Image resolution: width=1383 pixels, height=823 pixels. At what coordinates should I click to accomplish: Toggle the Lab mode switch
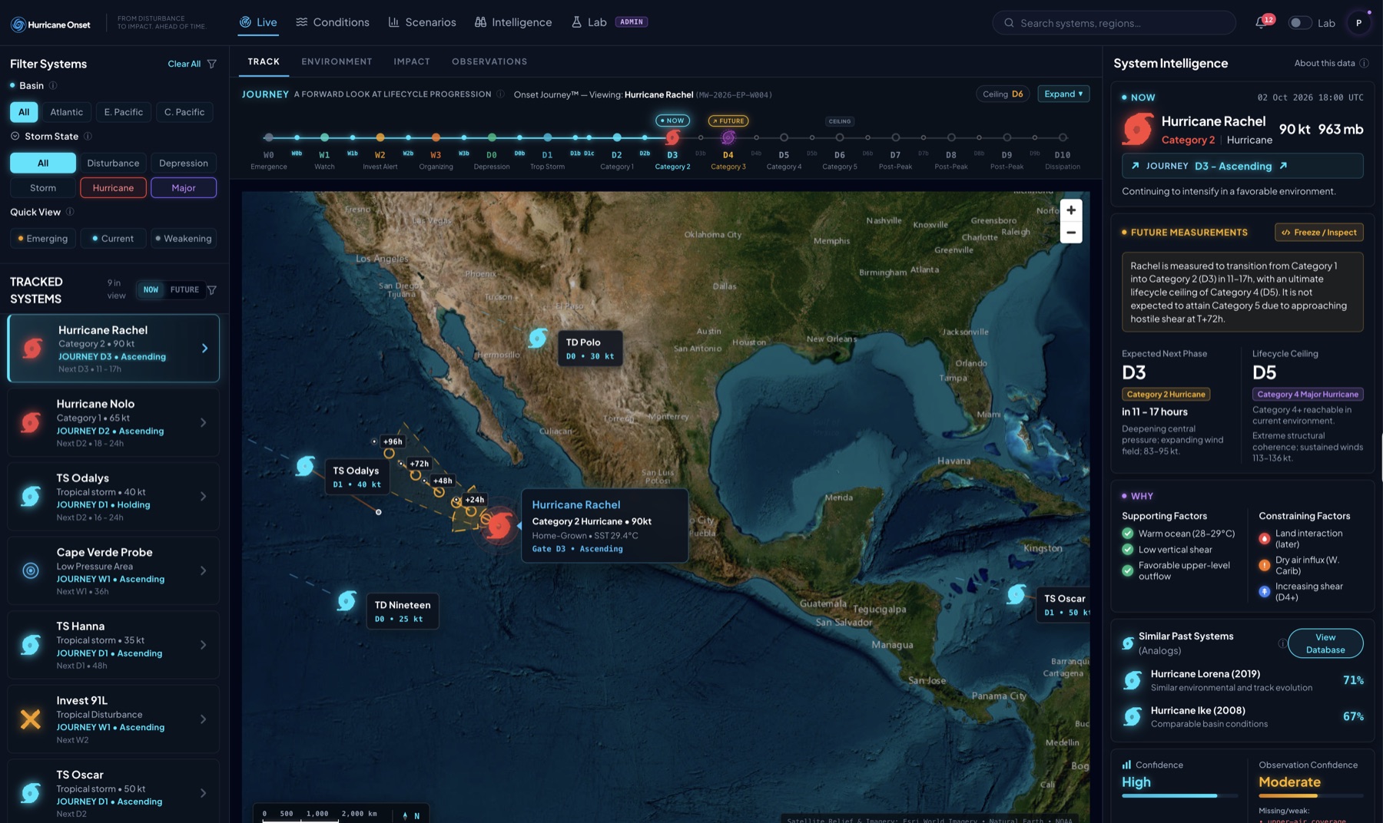(1299, 23)
